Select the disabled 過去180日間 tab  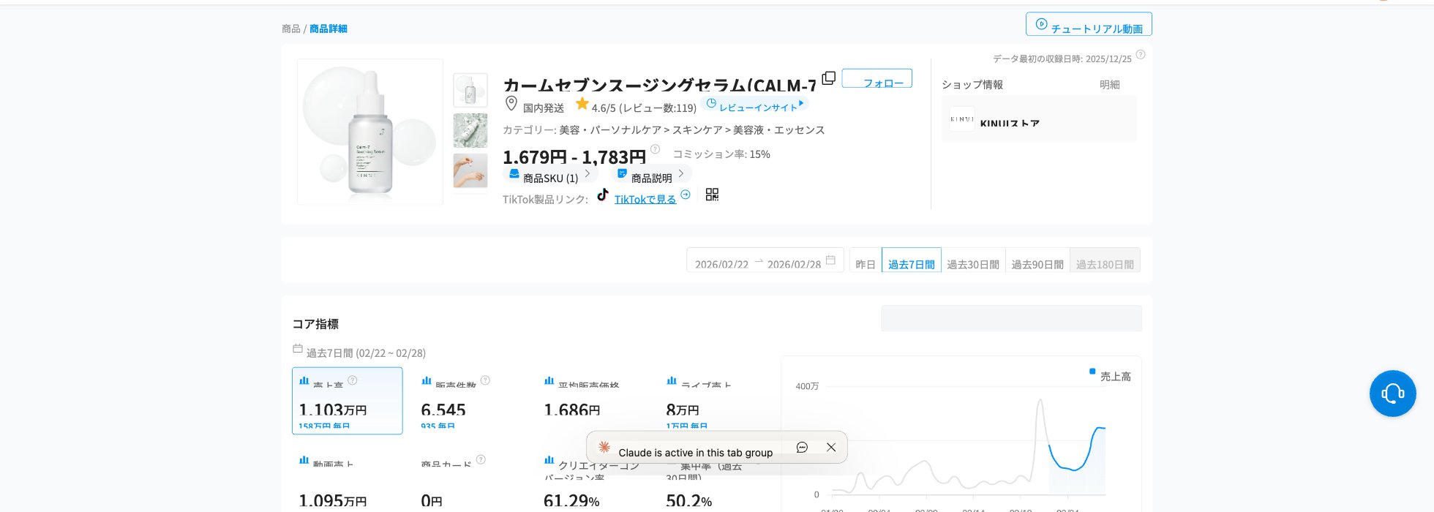point(1105,260)
